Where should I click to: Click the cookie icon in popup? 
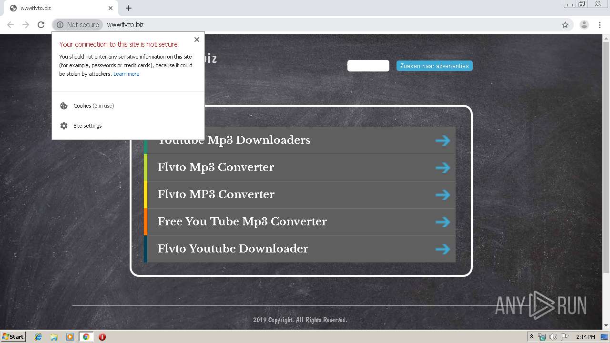(x=64, y=106)
